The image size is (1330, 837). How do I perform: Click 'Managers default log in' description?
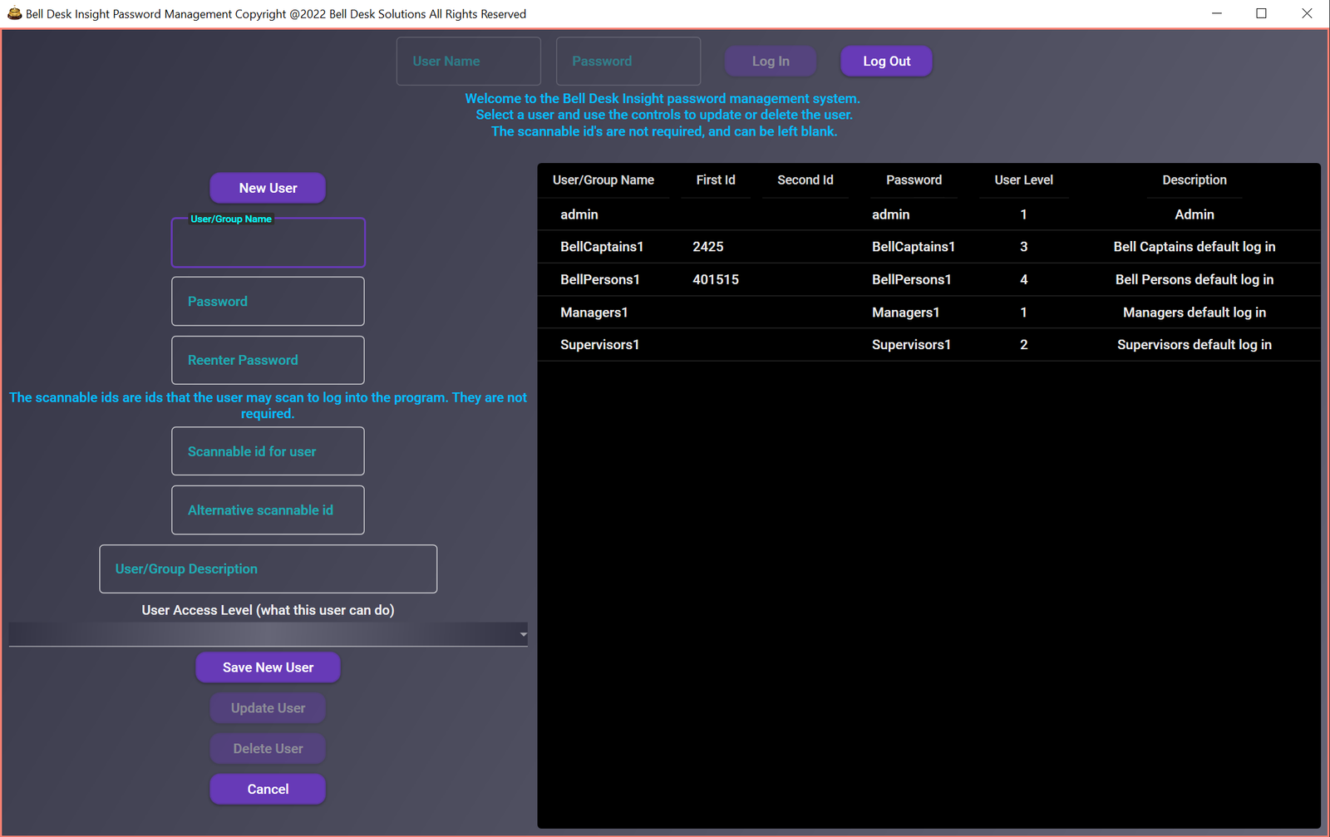pyautogui.click(x=1195, y=313)
